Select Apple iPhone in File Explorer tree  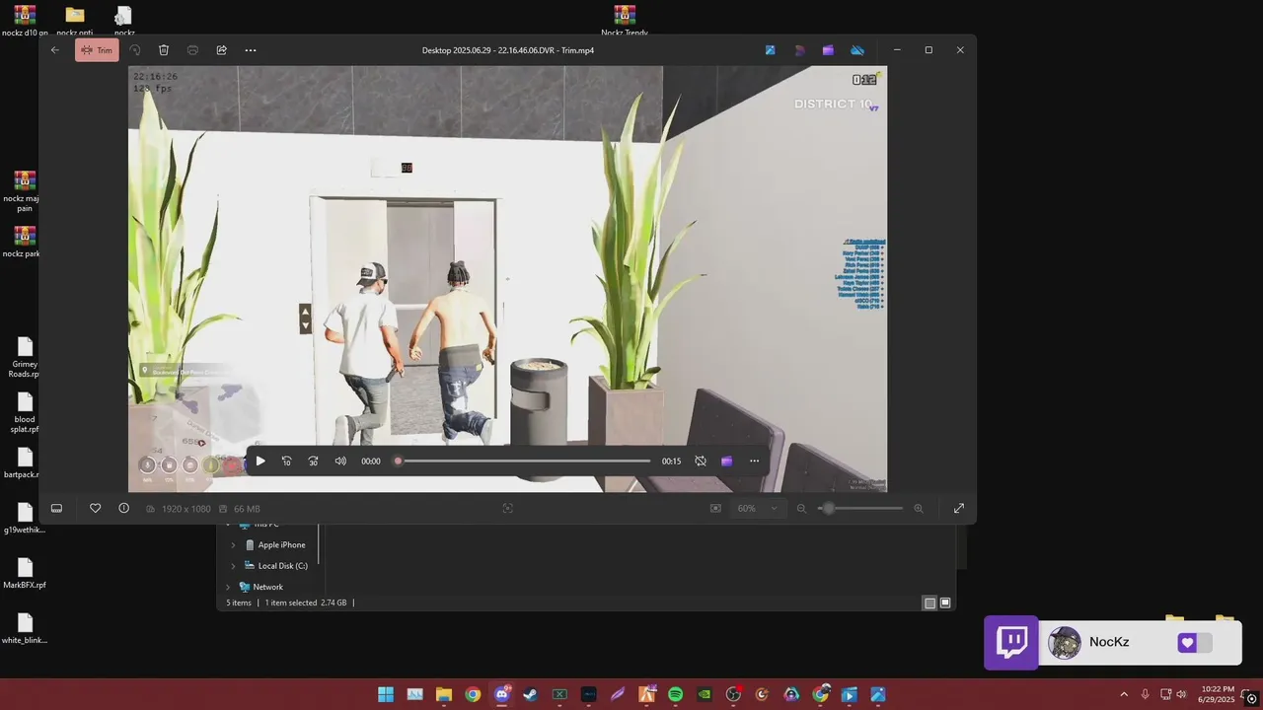click(x=281, y=545)
